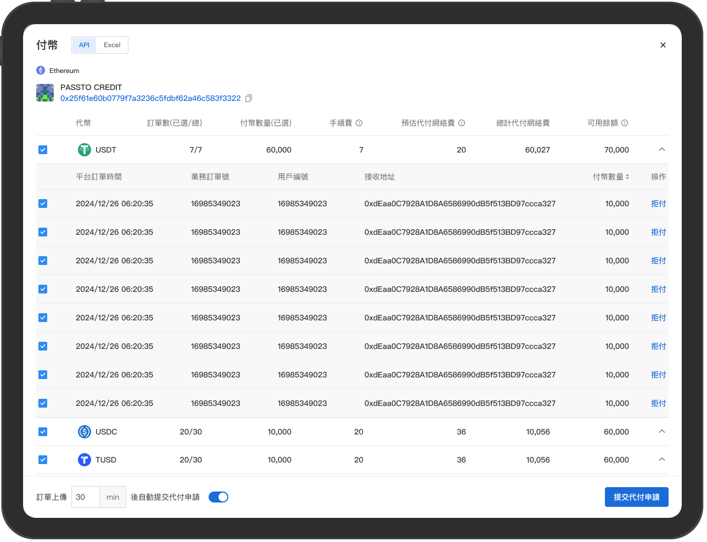
Task: Uncheck the USDT currency checkbox
Action: coord(43,150)
